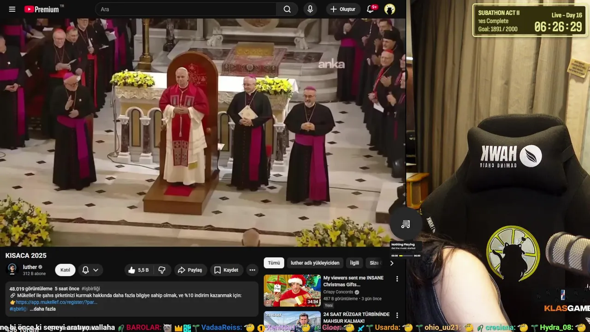This screenshot has width=590, height=332.
Task: Select the Size filter chip
Action: (374, 263)
